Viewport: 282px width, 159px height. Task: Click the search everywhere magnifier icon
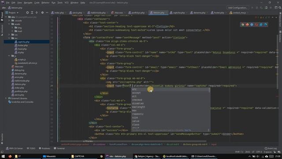pos(280,8)
